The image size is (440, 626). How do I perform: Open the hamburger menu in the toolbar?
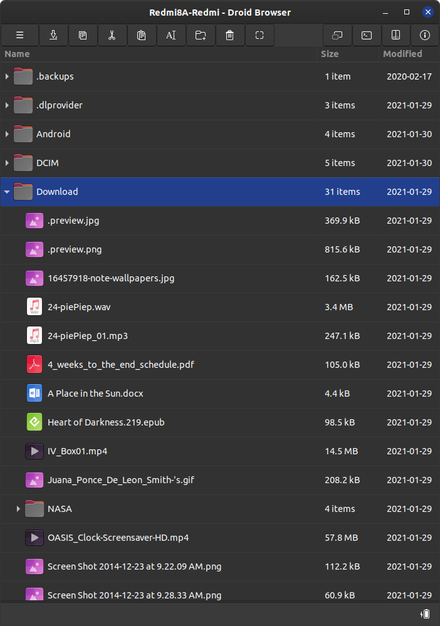19,35
